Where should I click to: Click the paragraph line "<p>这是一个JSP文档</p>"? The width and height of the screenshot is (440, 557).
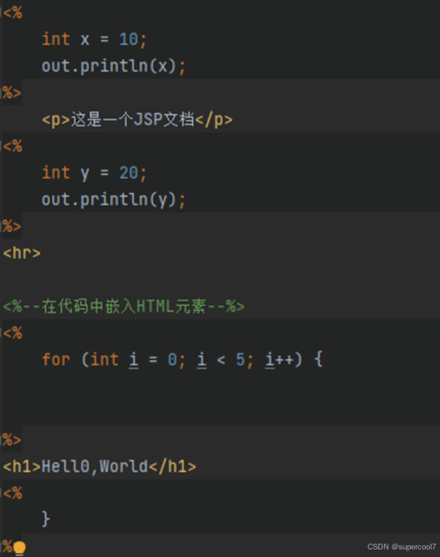pos(137,120)
